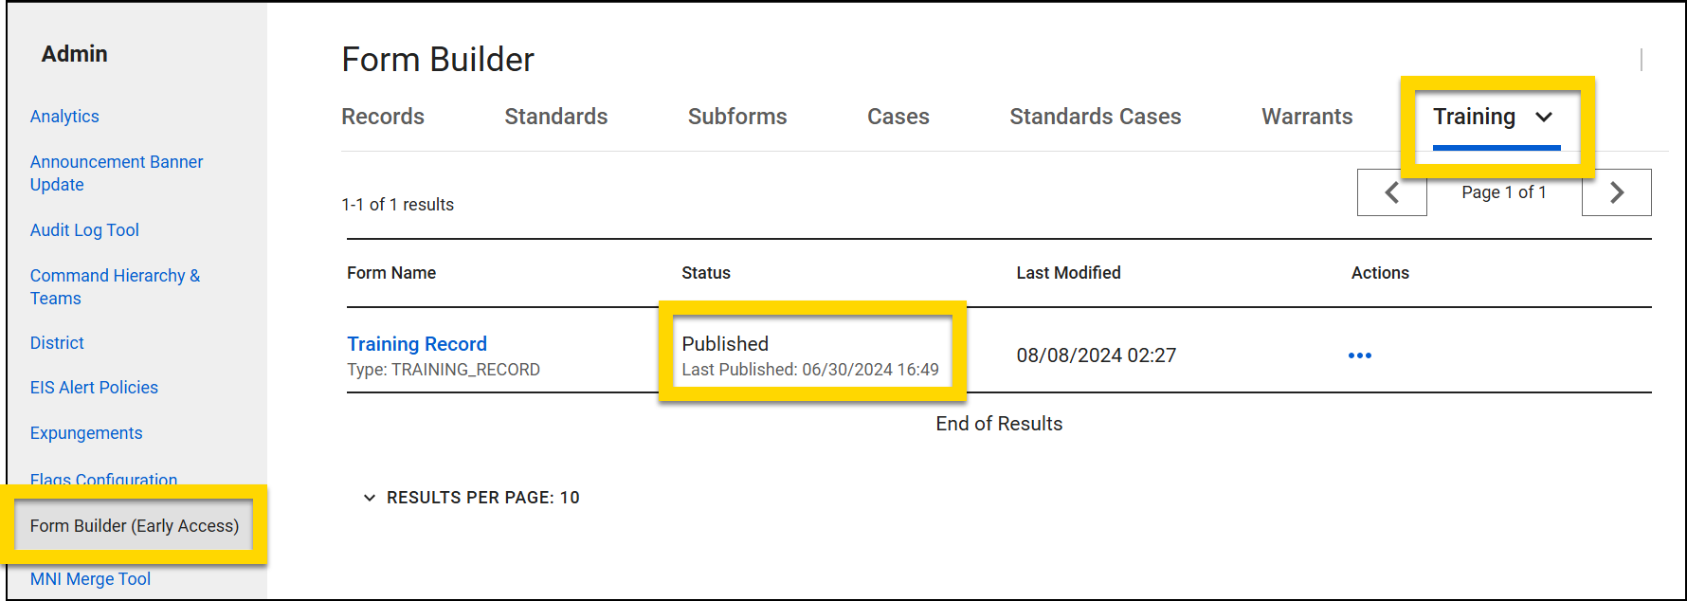Go to the previous page of results
The image size is (1687, 601).
pyautogui.click(x=1391, y=192)
